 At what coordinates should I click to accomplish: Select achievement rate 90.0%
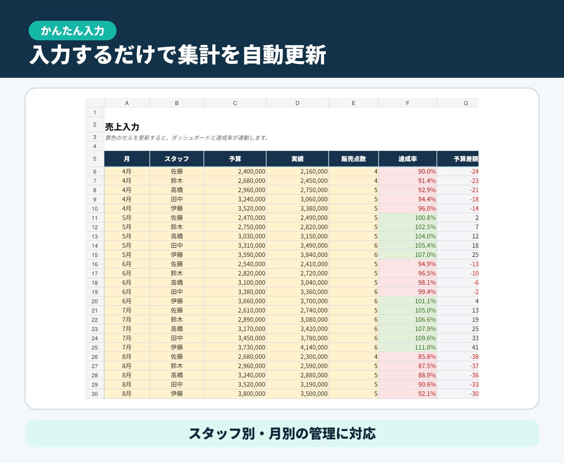408,171
